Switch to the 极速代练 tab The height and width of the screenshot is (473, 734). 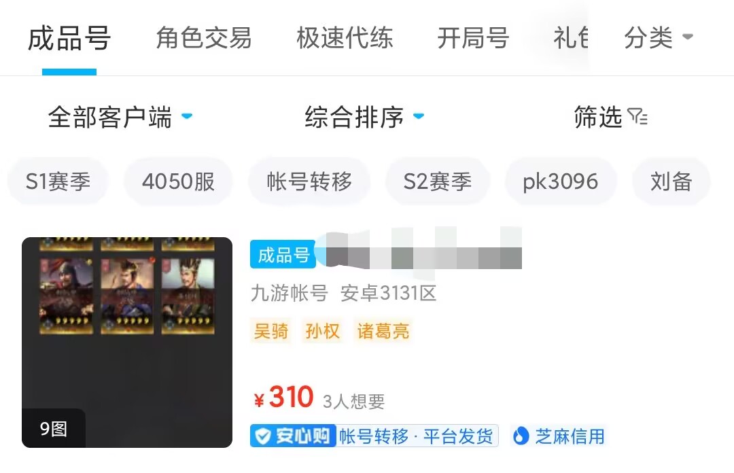point(345,37)
